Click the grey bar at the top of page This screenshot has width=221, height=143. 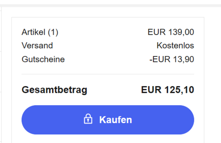pos(110,6)
